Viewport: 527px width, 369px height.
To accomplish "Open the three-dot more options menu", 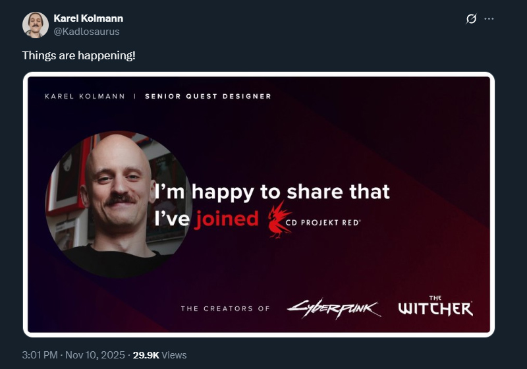I will [489, 19].
